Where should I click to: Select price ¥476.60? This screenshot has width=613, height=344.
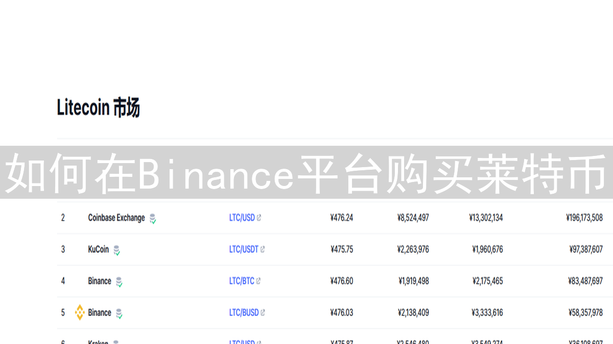click(342, 281)
